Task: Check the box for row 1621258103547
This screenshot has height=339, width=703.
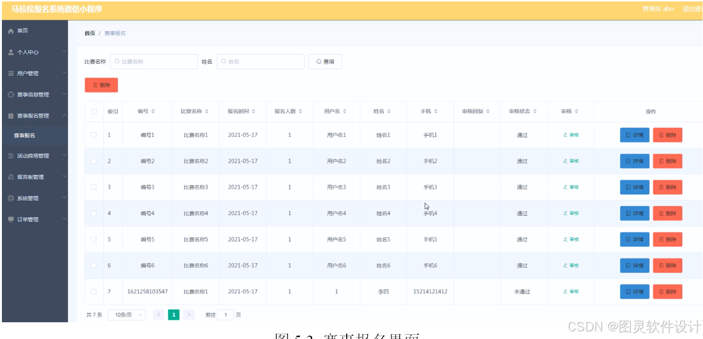Action: 94,292
